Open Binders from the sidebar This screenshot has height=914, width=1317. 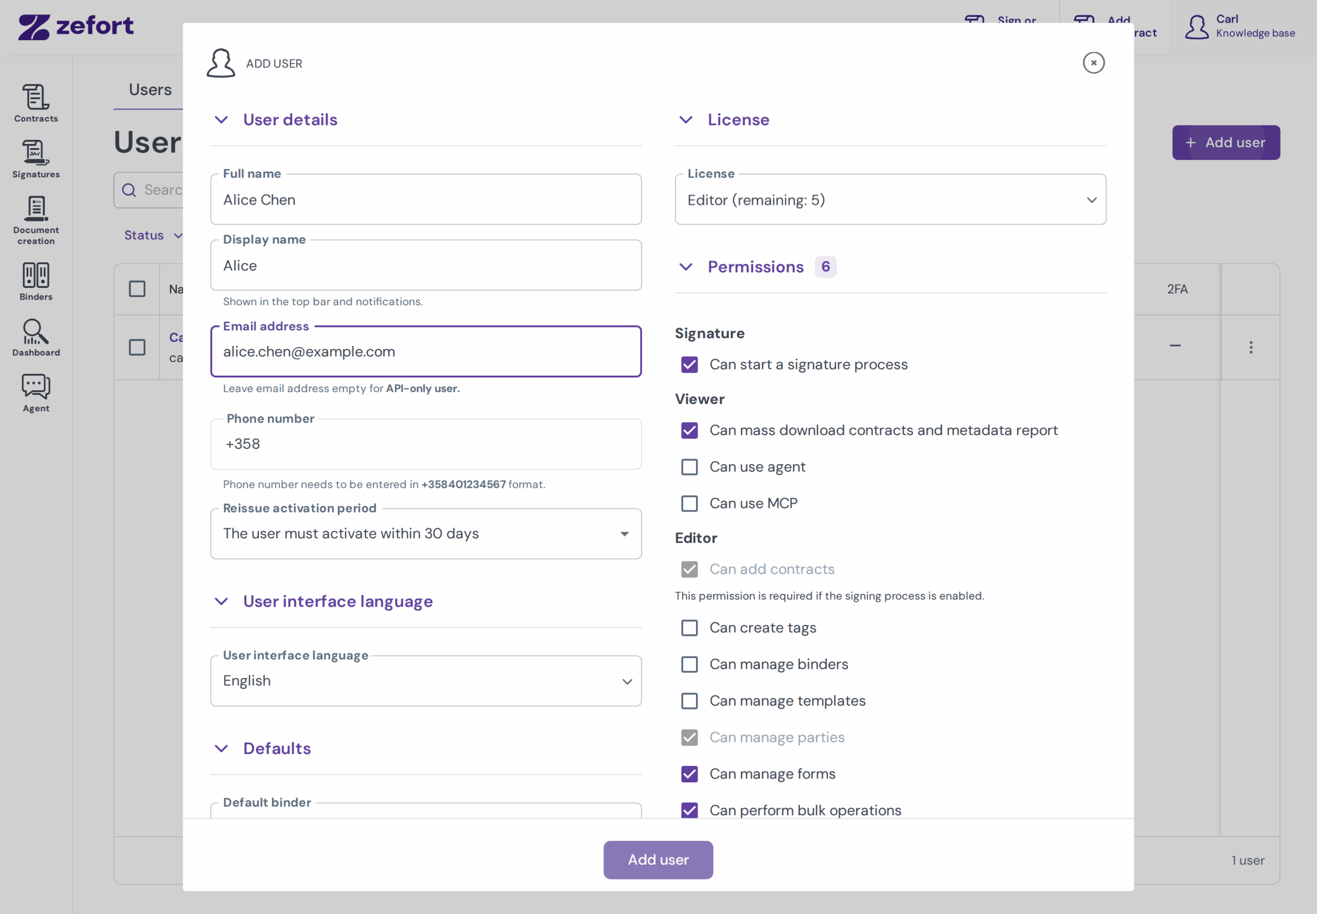point(35,281)
